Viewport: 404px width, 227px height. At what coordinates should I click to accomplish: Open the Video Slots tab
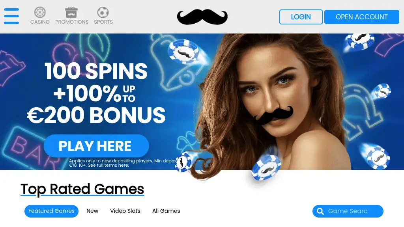point(125,211)
